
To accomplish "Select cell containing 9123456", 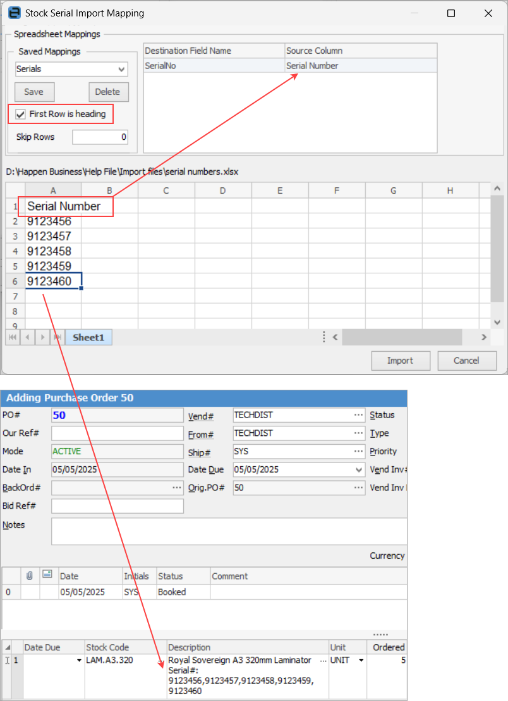I will (53, 221).
